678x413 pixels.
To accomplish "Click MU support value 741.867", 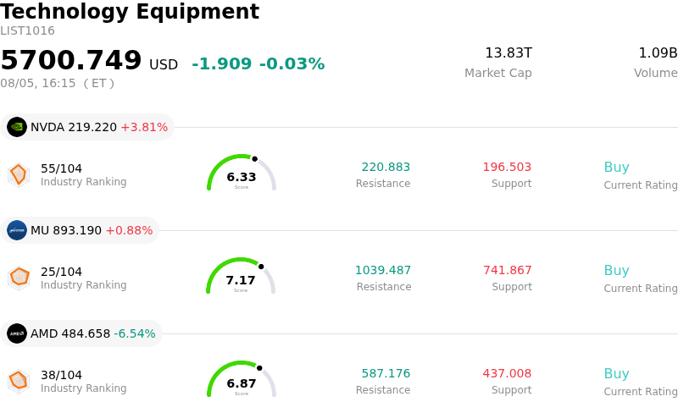I will 507,270.
